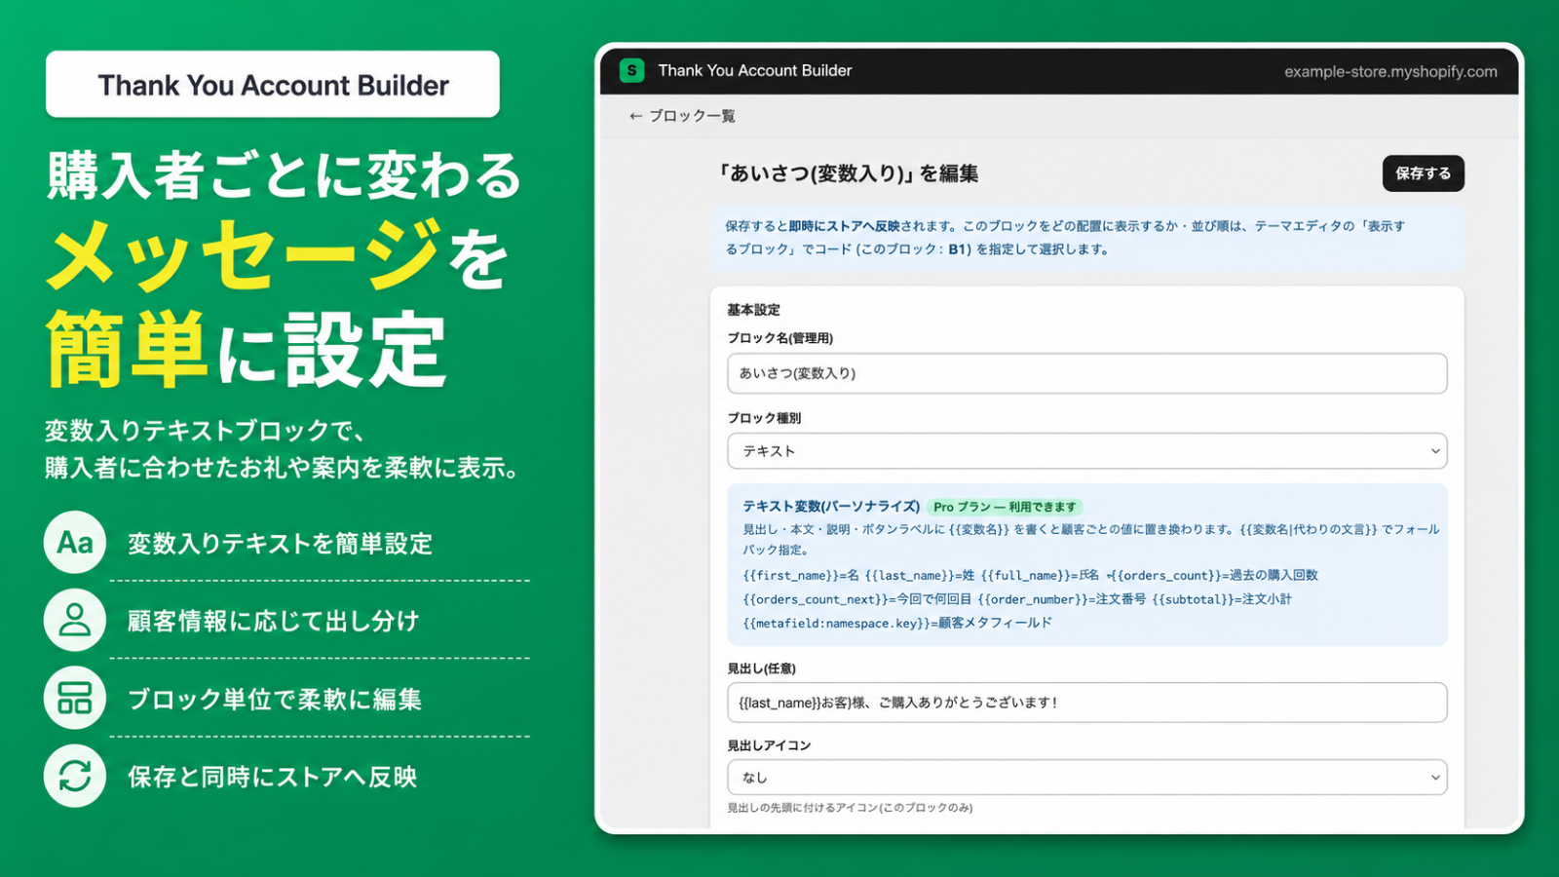Click the ブロック単位で柔軟に編集 feature text
Screen dimensions: 1559x877
click(275, 700)
